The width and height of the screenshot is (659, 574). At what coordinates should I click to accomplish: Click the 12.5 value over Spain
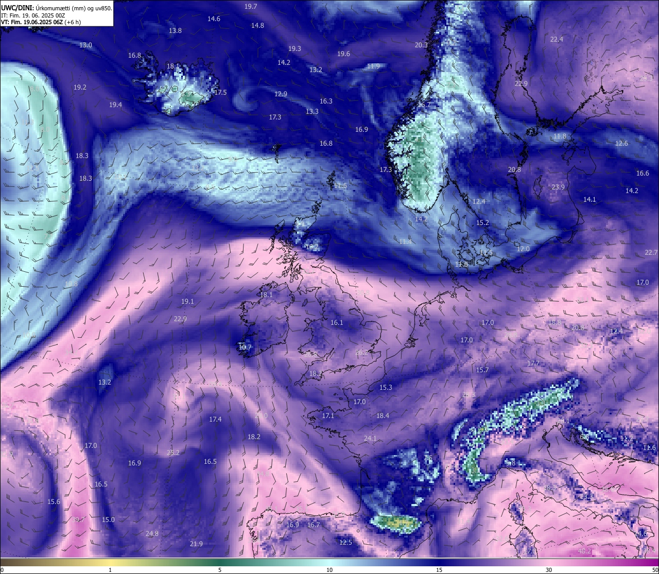tap(345, 542)
